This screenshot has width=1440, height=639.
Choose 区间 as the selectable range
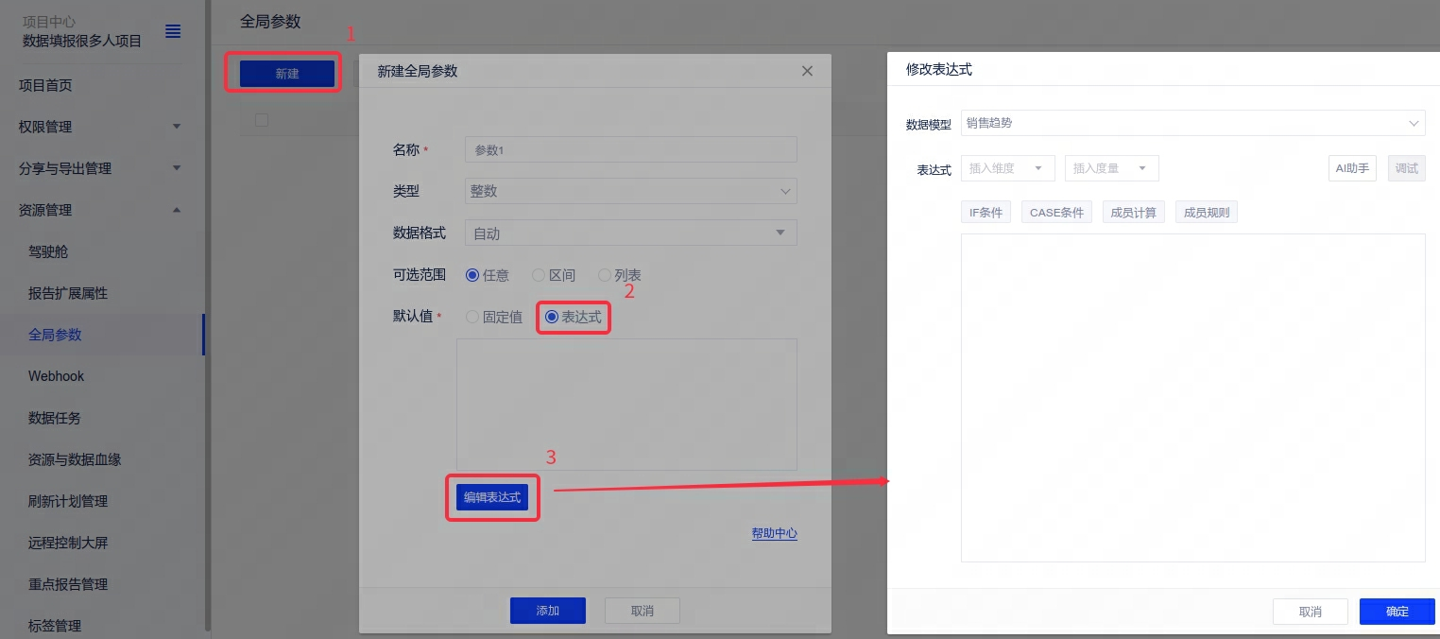tap(539, 275)
